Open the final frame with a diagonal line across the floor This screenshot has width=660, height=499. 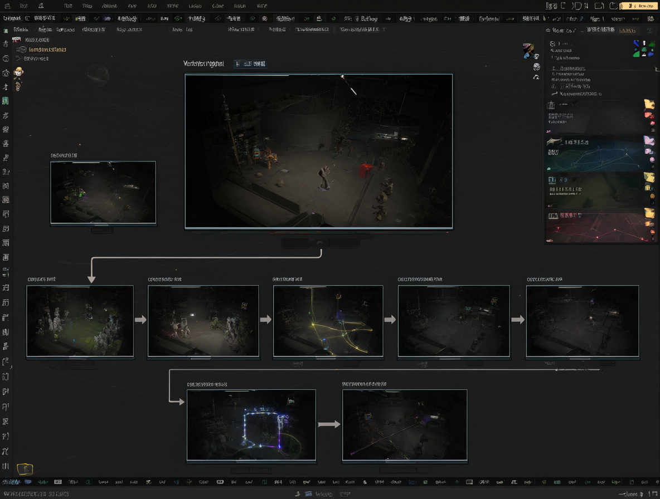coord(405,425)
